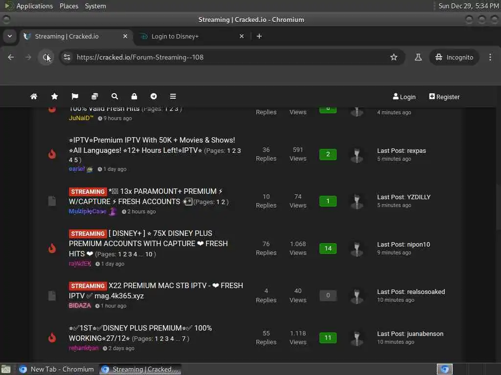Reload the current page
Screen dimensions: 501x375
tap(46, 57)
